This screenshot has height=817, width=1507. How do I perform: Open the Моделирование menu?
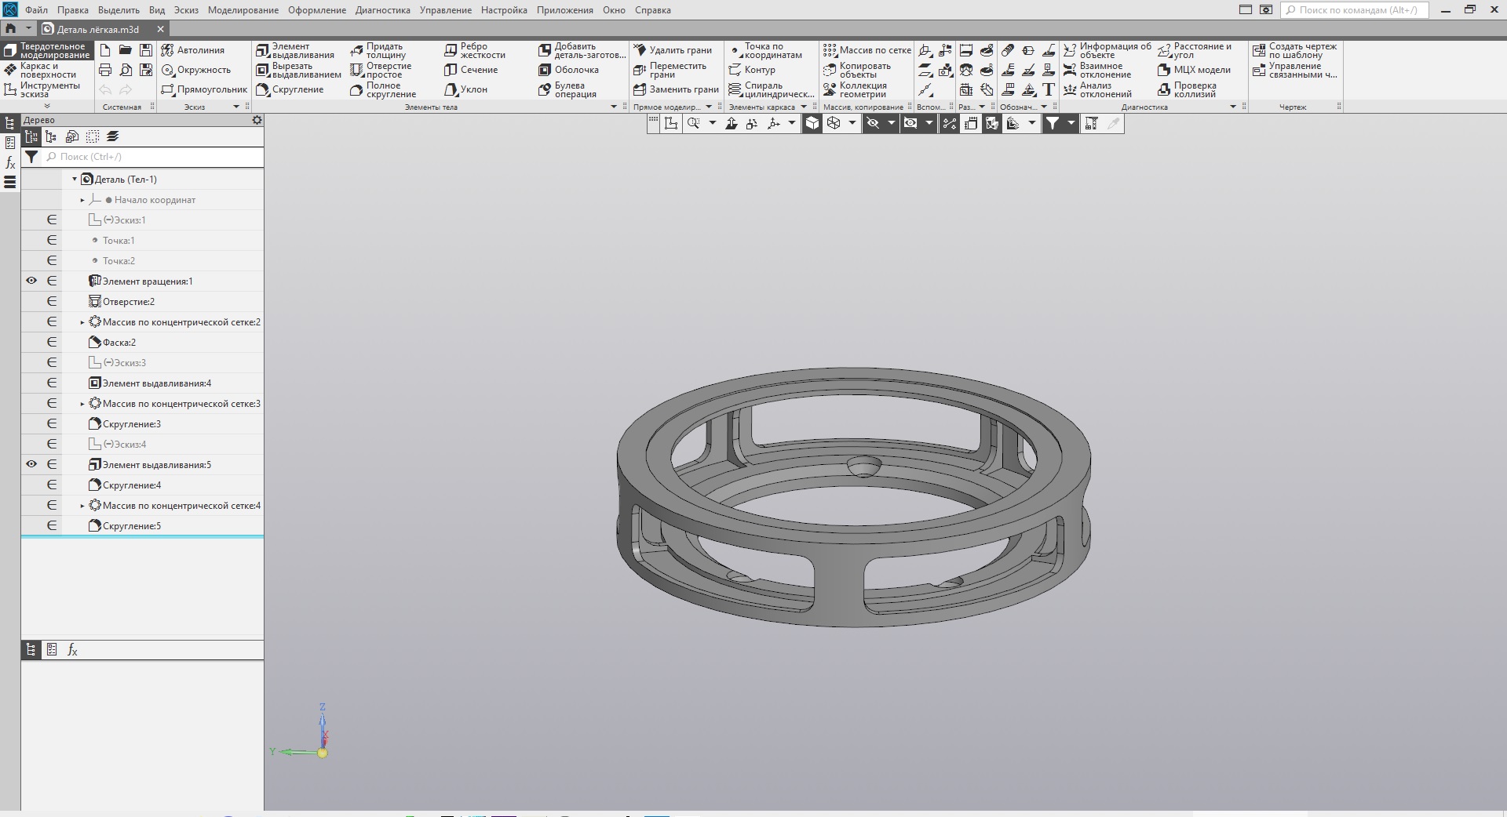click(x=243, y=10)
